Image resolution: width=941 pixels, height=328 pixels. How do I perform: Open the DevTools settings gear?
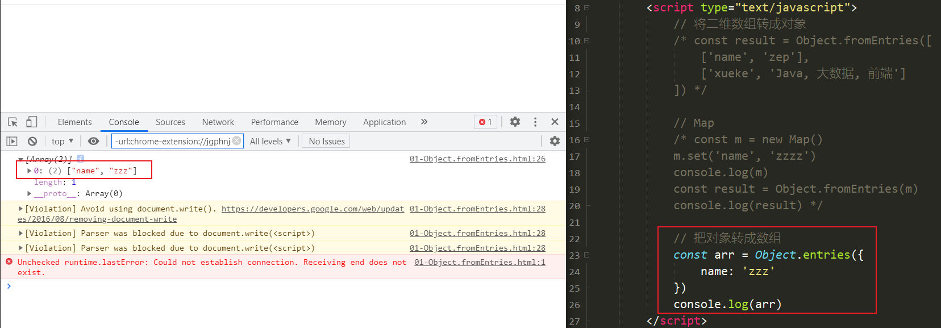tap(515, 122)
